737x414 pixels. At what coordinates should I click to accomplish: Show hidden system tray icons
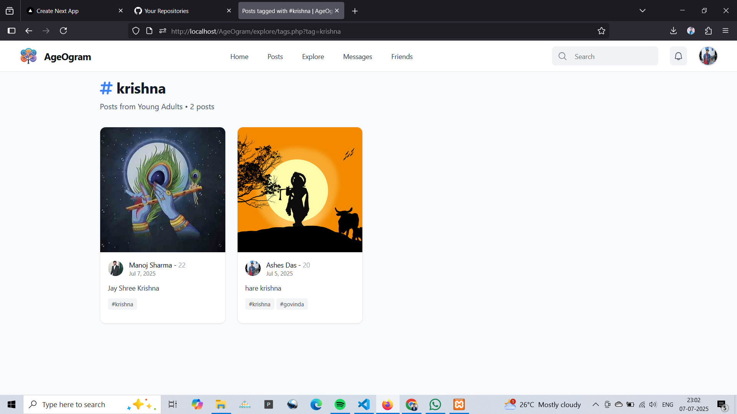coord(595,404)
